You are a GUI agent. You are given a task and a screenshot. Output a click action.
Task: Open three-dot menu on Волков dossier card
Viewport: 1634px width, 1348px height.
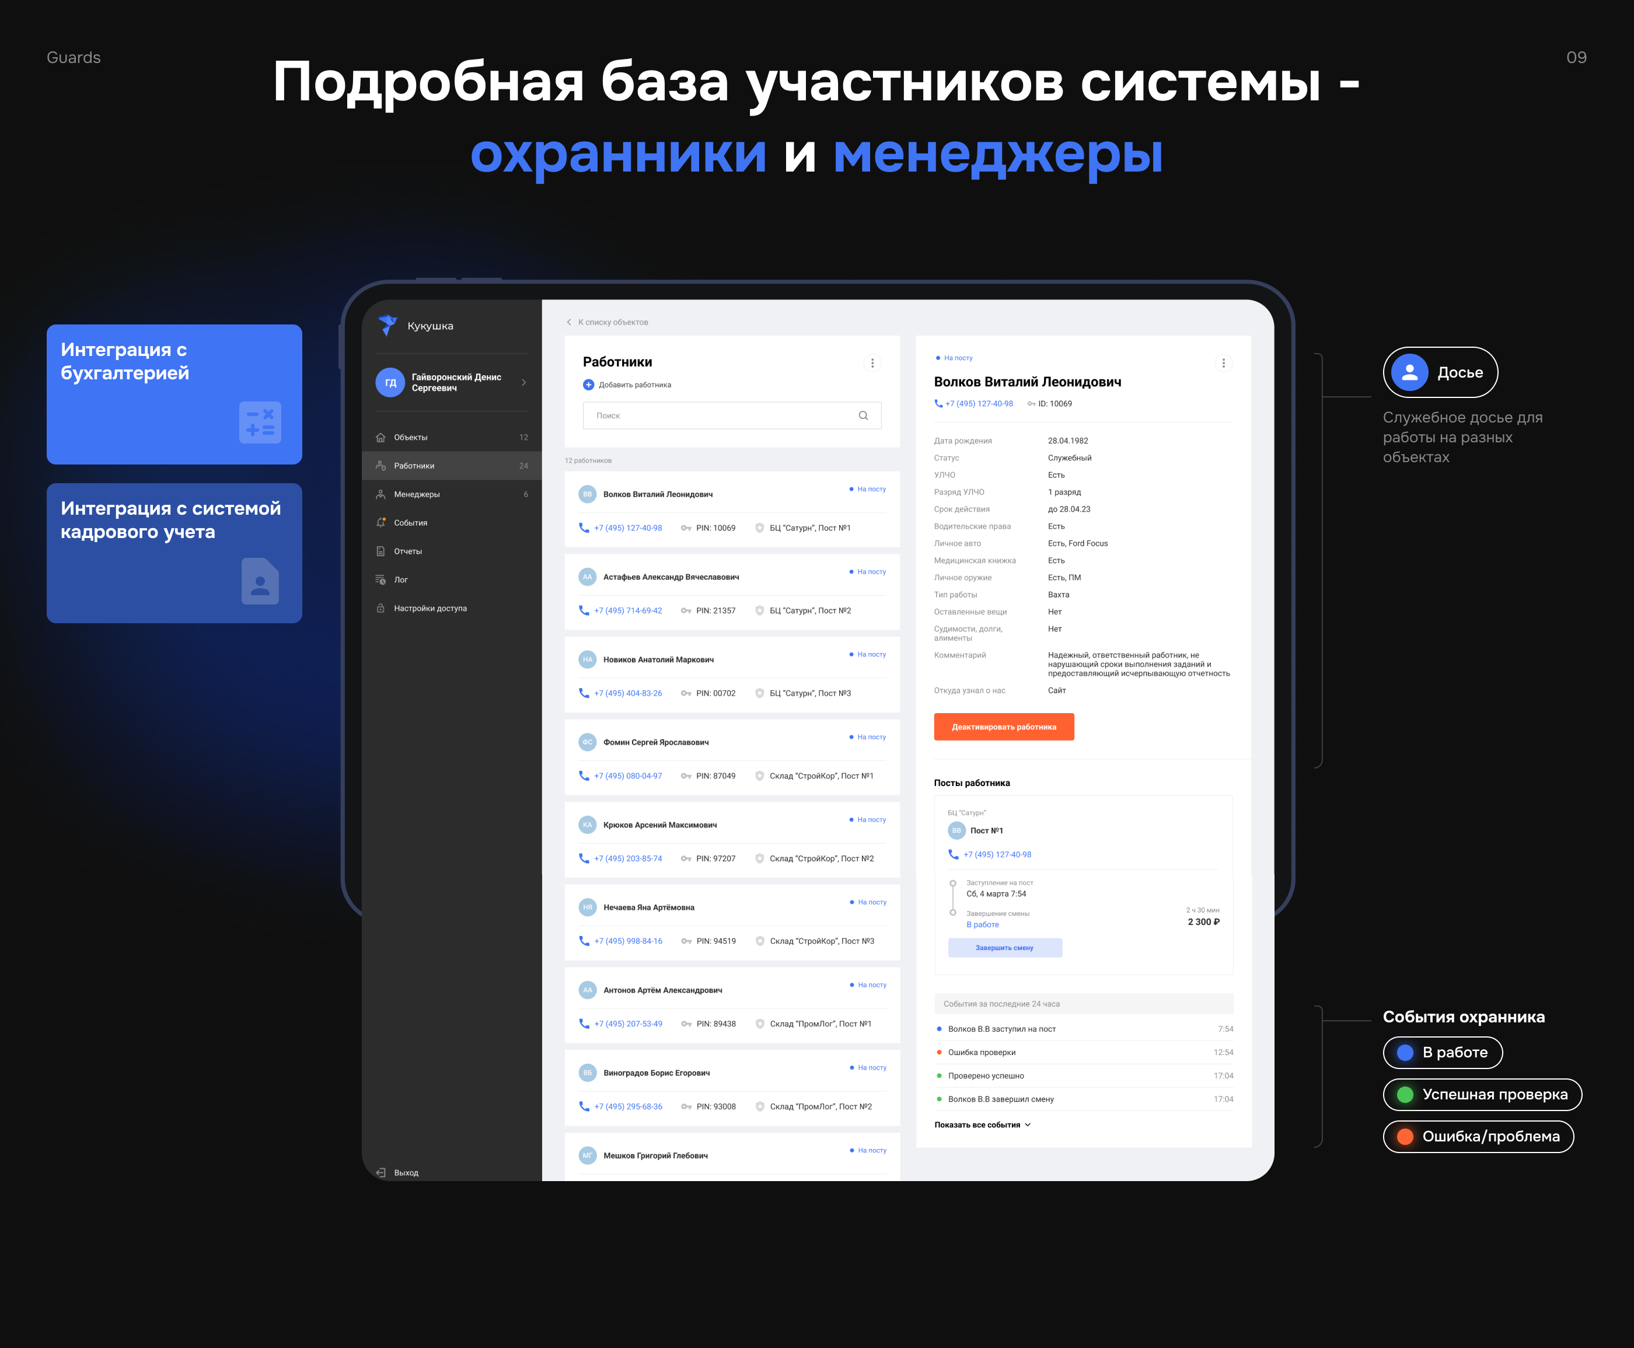pyautogui.click(x=1223, y=362)
